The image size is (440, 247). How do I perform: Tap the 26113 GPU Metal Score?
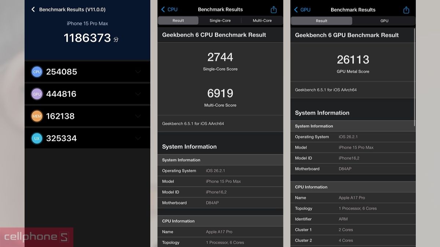click(353, 60)
